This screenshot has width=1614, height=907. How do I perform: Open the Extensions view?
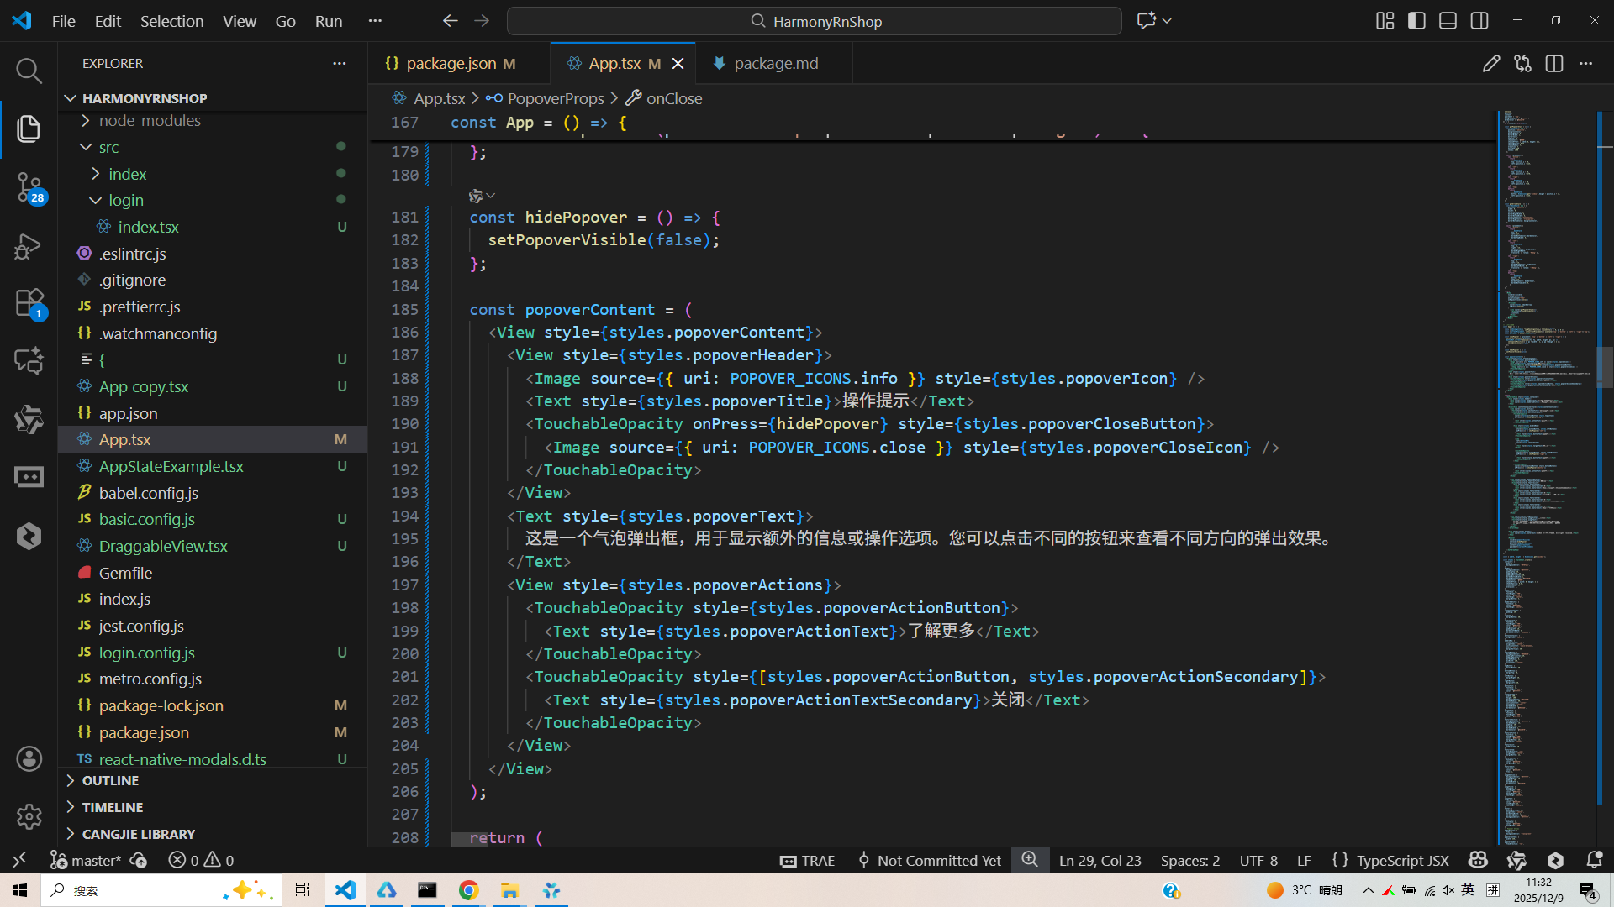coord(29,303)
